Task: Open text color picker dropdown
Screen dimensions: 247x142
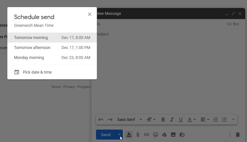Action: click(191, 120)
